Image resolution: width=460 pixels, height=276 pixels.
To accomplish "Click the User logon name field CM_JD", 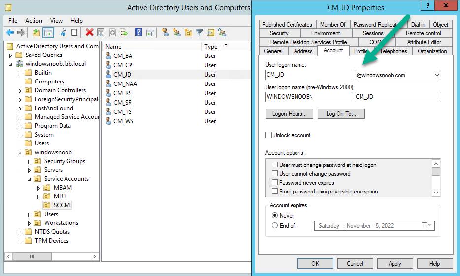I will [309, 75].
